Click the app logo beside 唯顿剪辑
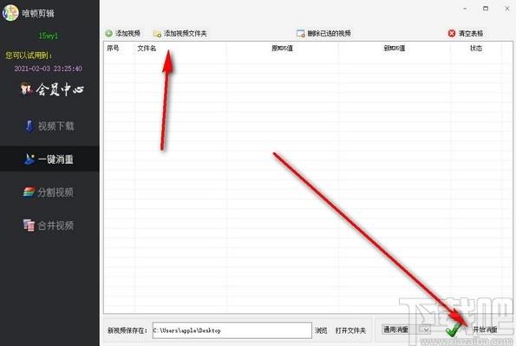The width and height of the screenshot is (516, 346). [10, 13]
